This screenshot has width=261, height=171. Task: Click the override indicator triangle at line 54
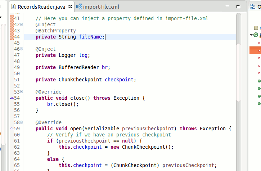point(12,98)
